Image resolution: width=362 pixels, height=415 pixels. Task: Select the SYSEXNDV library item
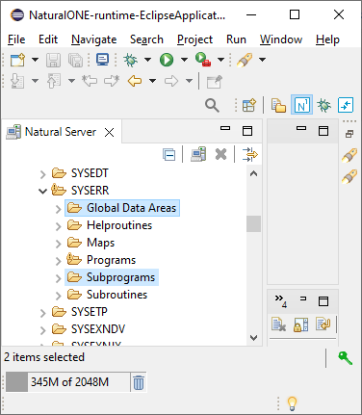point(98,329)
